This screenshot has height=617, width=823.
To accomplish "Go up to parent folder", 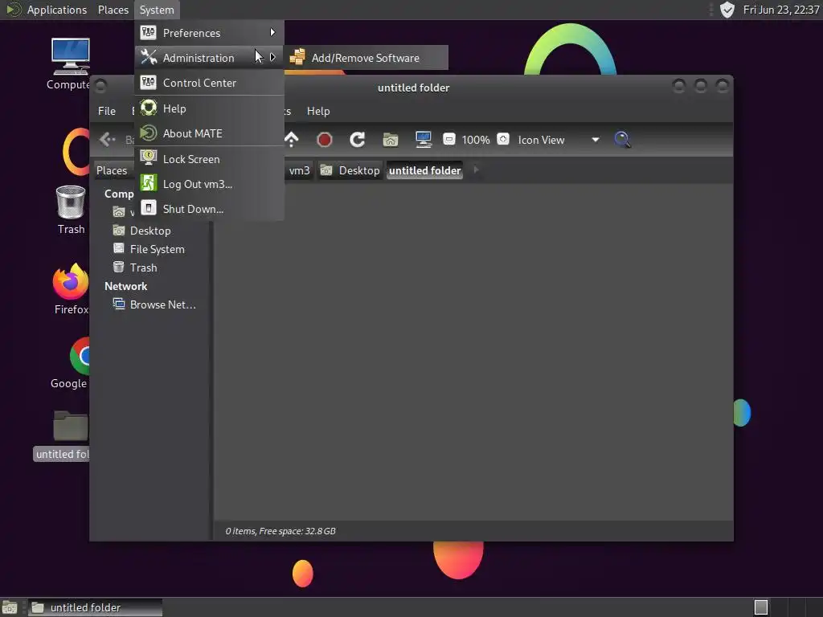I will click(291, 140).
